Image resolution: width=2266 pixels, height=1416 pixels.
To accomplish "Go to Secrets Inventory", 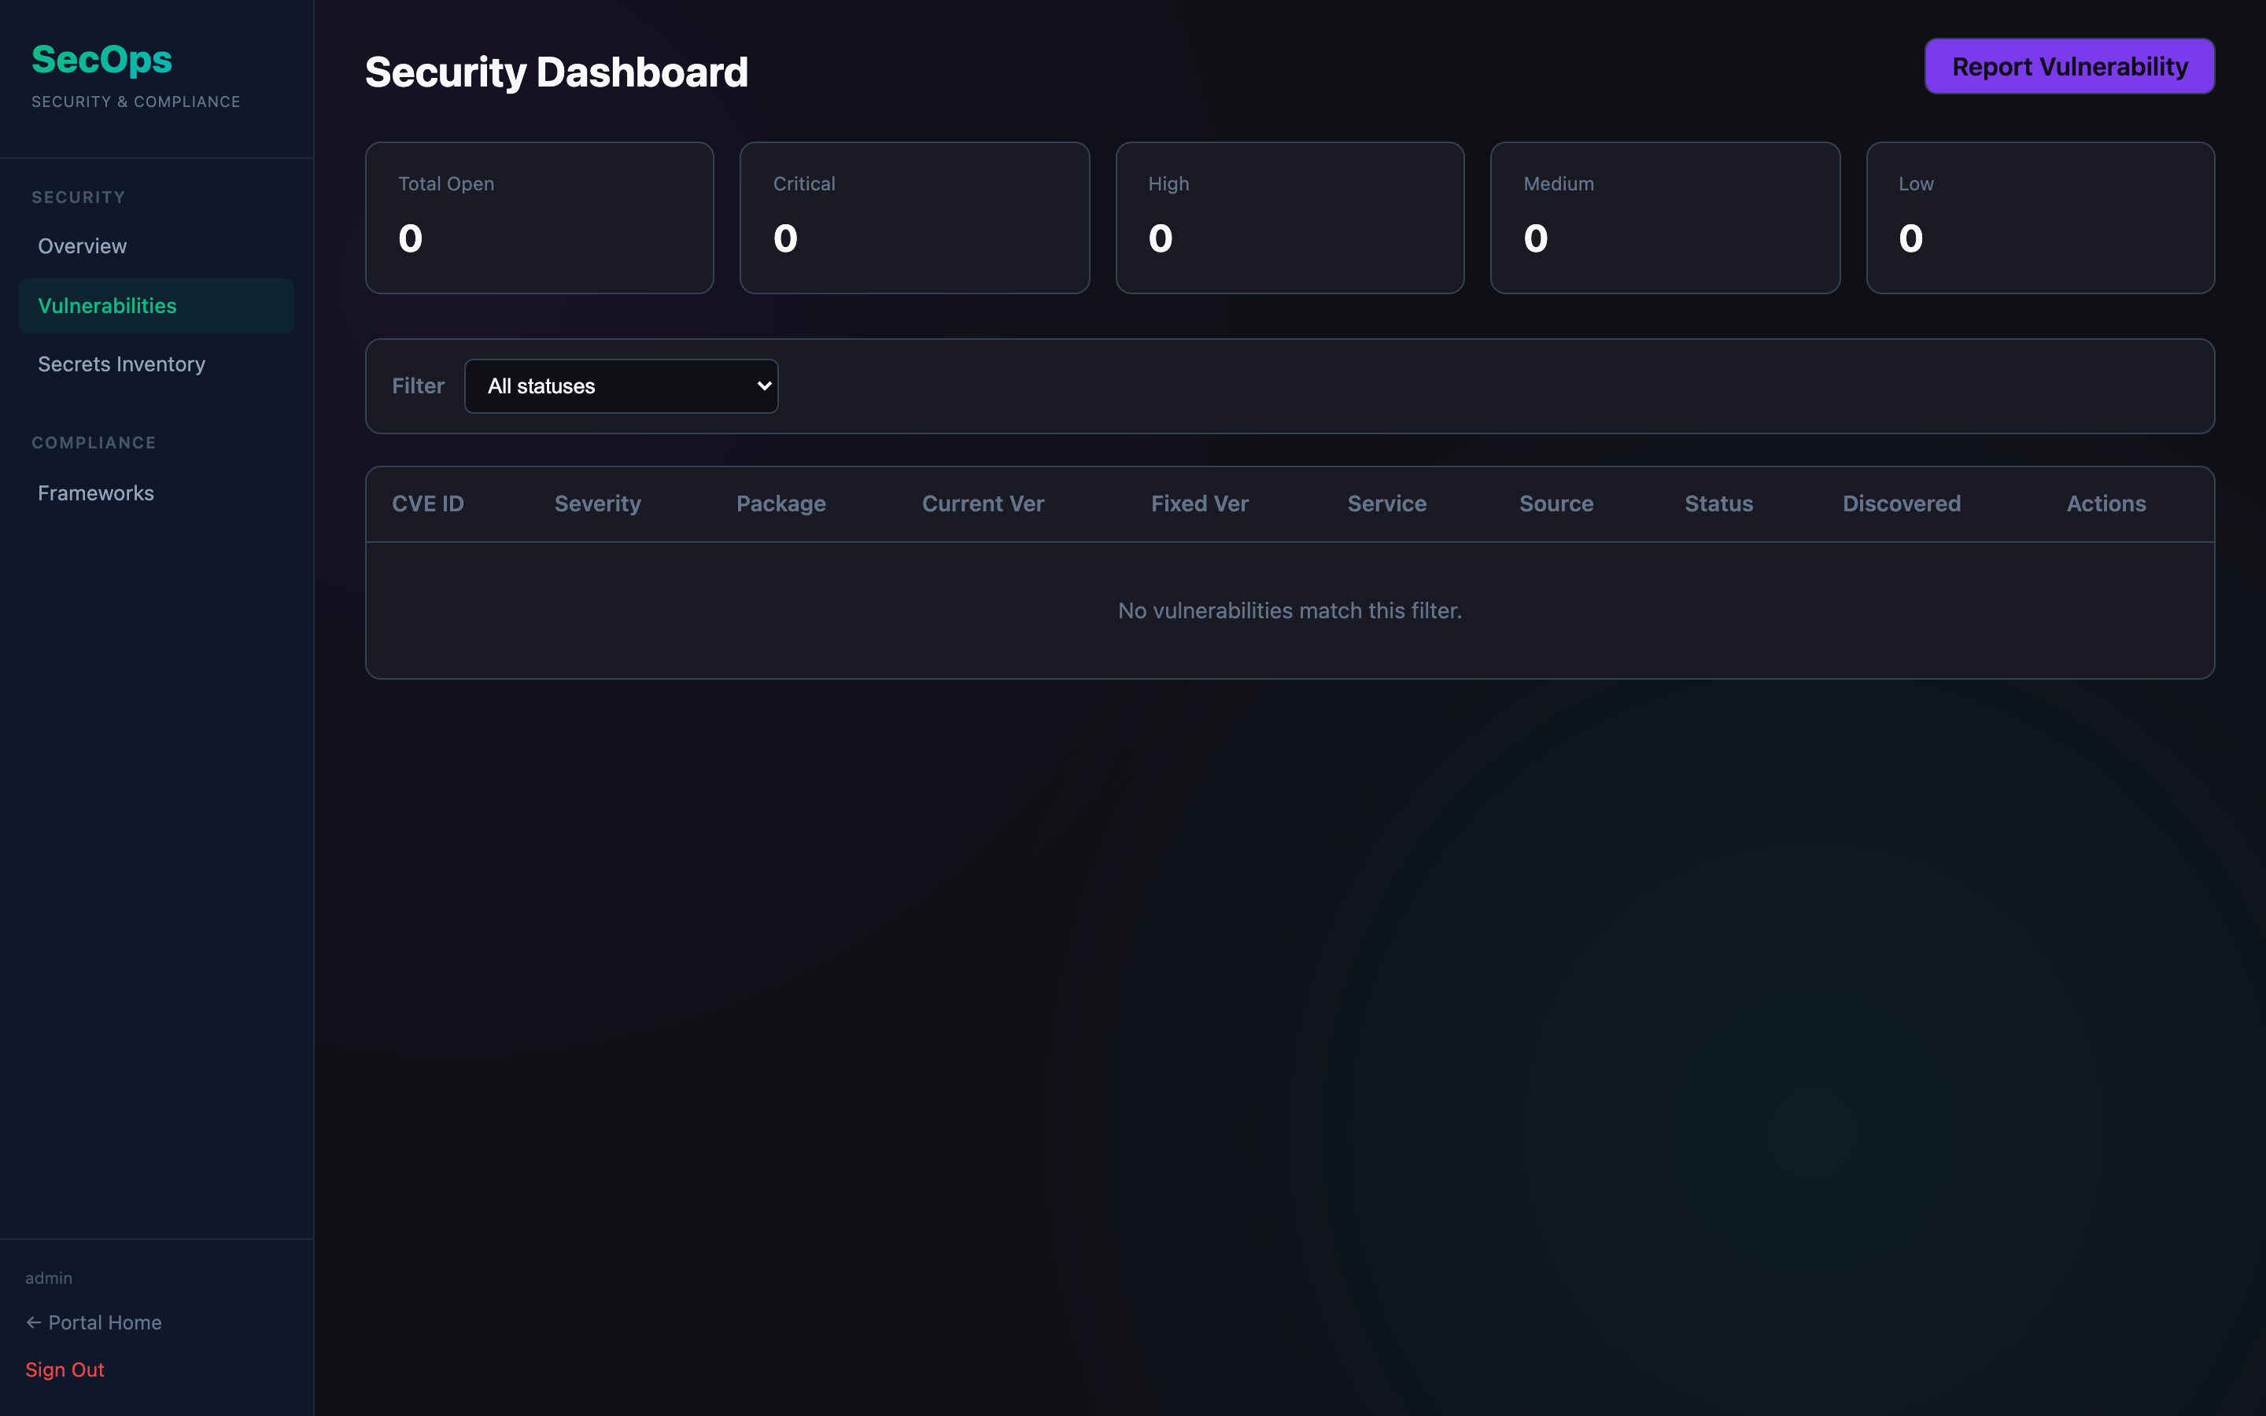I will coord(122,364).
